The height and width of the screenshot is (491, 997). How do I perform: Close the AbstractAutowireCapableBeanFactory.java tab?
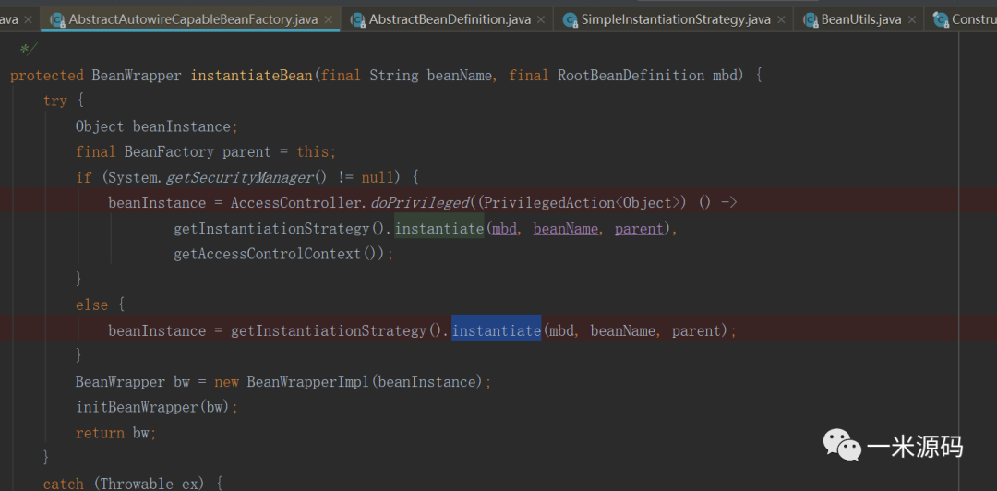tap(328, 19)
